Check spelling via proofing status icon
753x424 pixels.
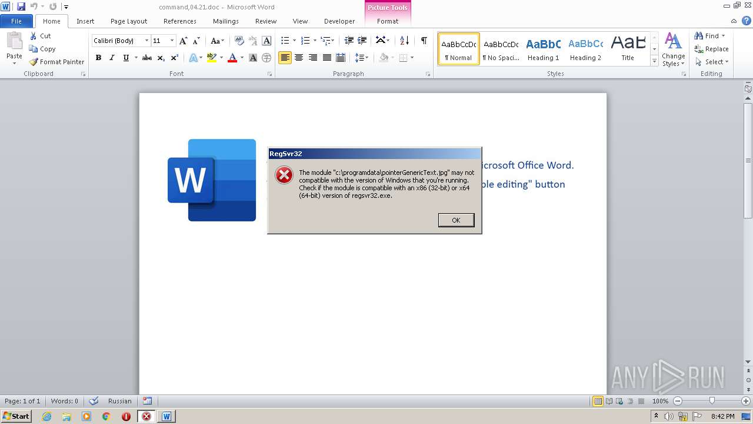pos(94,401)
